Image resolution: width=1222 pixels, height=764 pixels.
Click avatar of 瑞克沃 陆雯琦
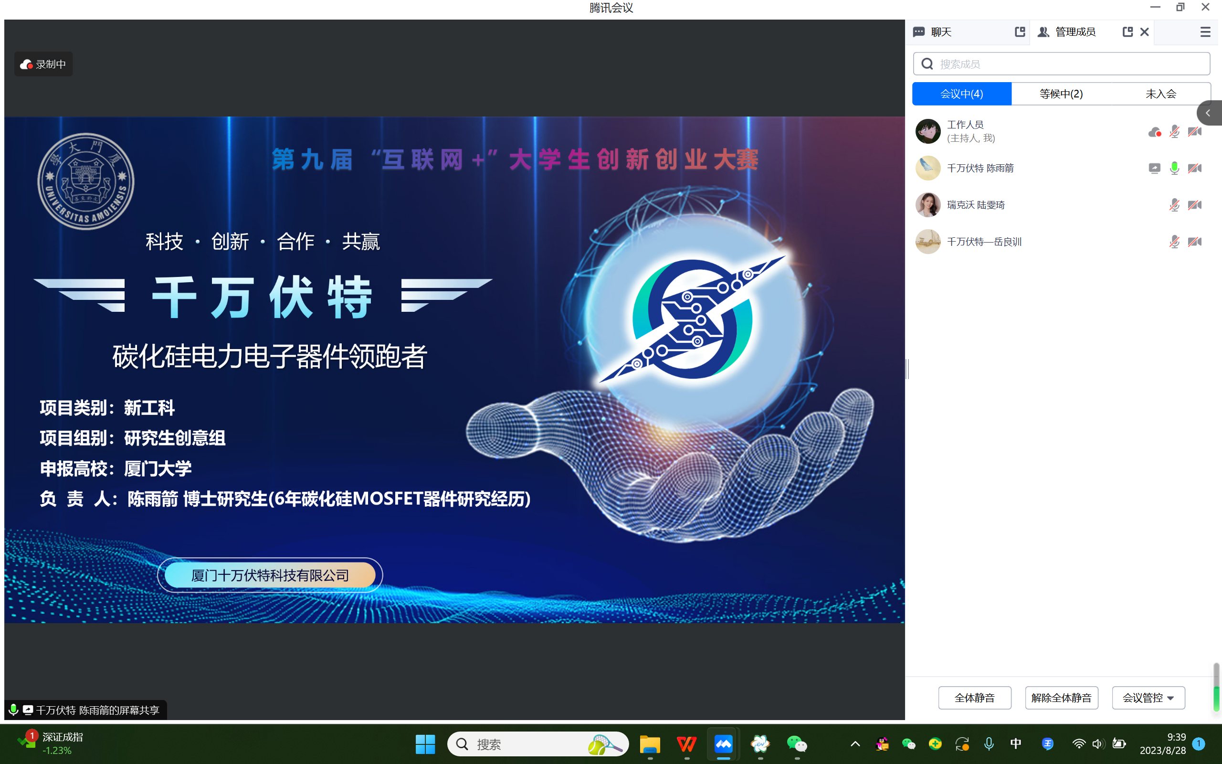[x=927, y=205]
